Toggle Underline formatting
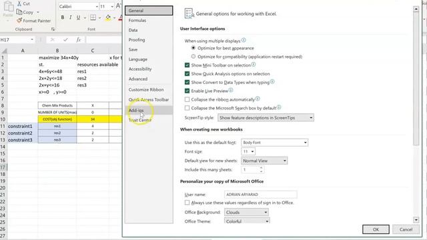This screenshot has width=427, height=240. (x=78, y=17)
